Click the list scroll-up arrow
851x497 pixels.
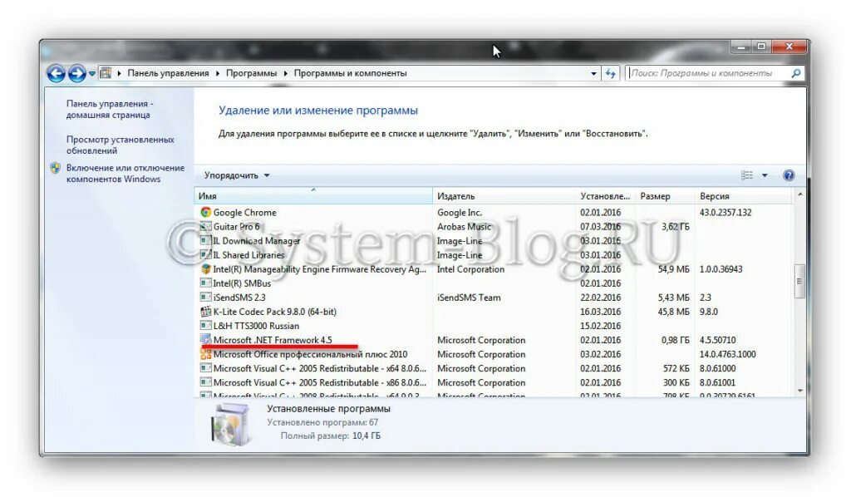tap(799, 194)
